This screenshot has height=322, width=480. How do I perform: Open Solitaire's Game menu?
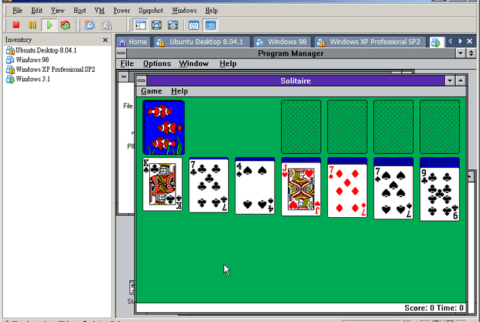click(x=151, y=91)
